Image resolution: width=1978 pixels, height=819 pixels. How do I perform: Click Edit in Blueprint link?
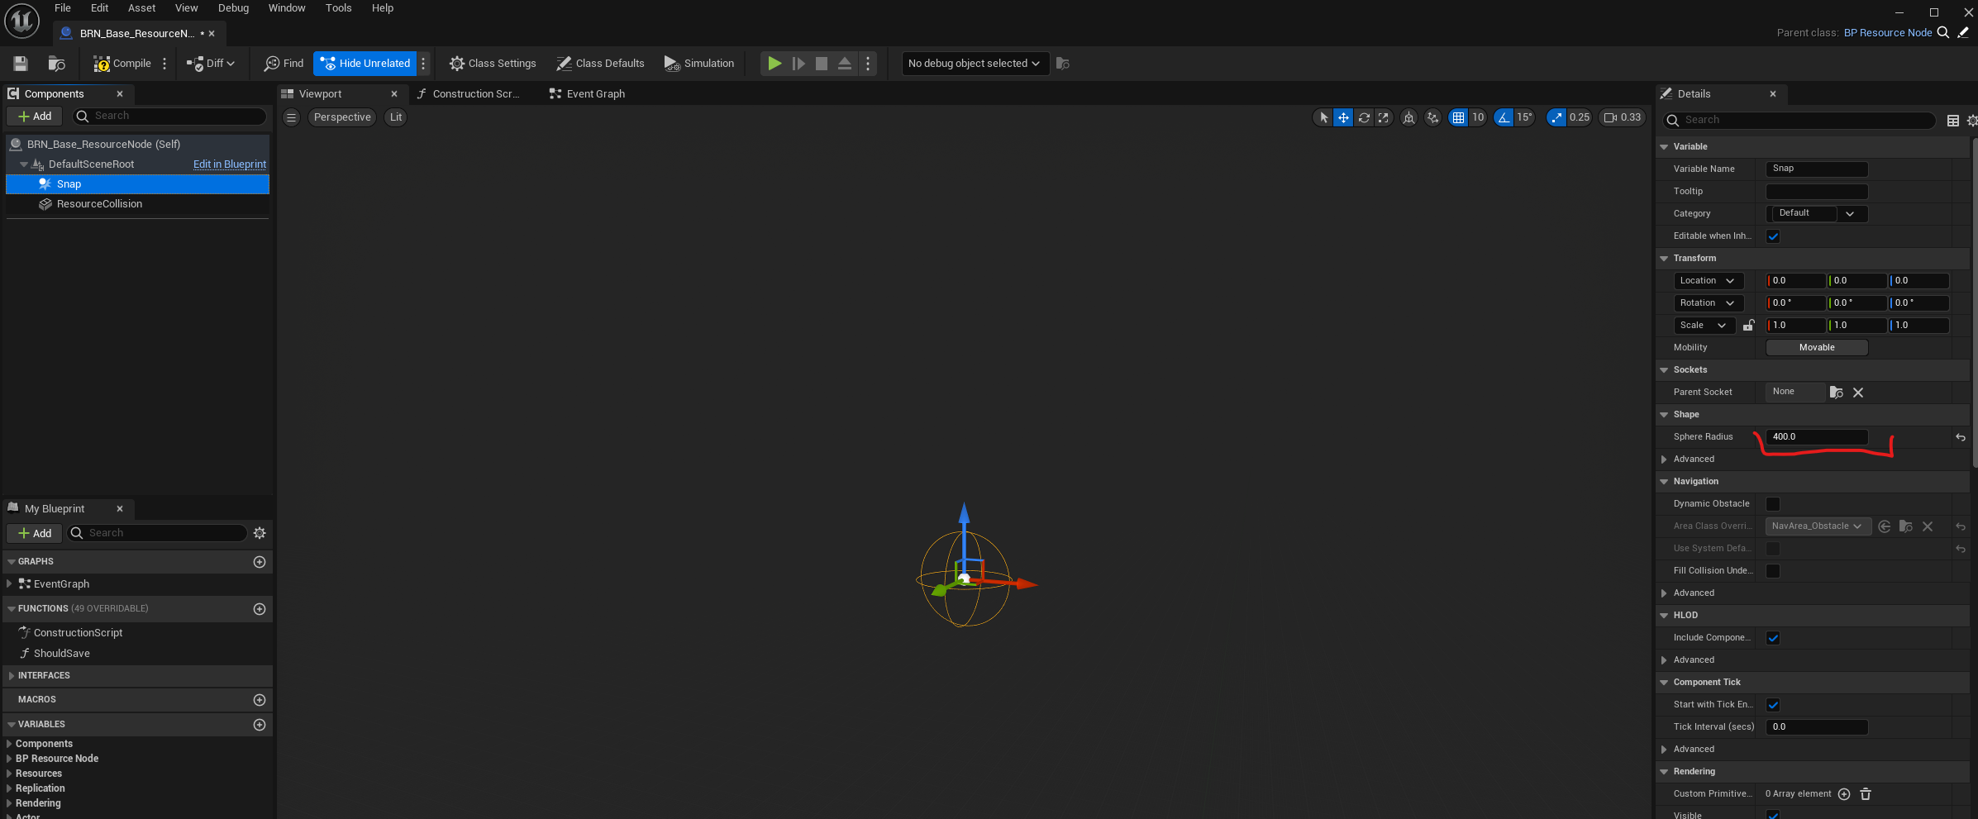[230, 164]
